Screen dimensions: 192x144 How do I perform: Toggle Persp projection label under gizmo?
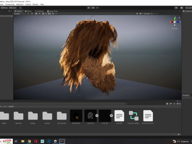point(174,28)
